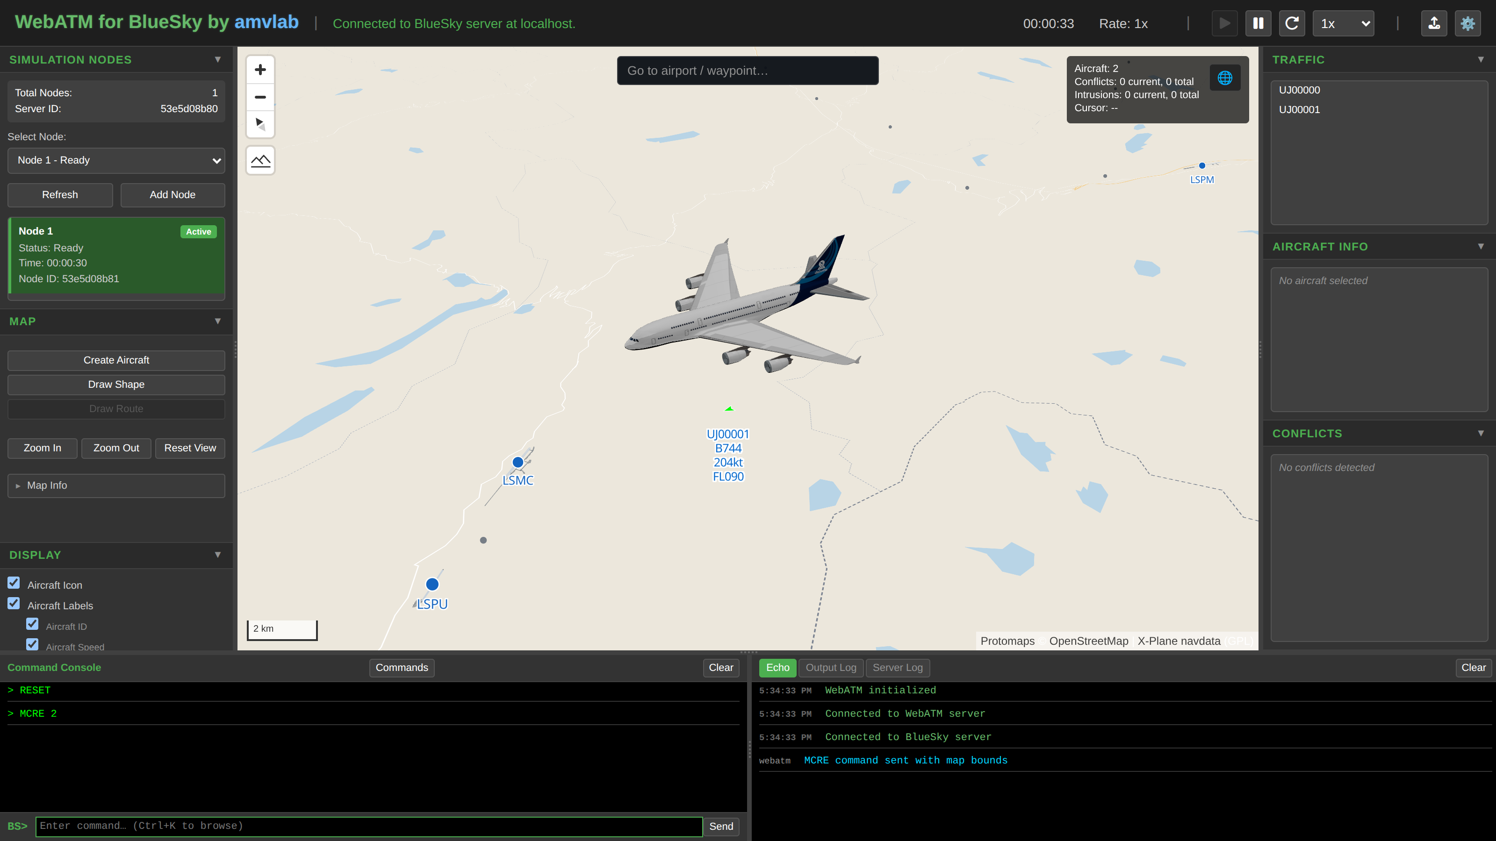1496x841 pixels.
Task: Collapse the Display panel section
Action: 218,555
